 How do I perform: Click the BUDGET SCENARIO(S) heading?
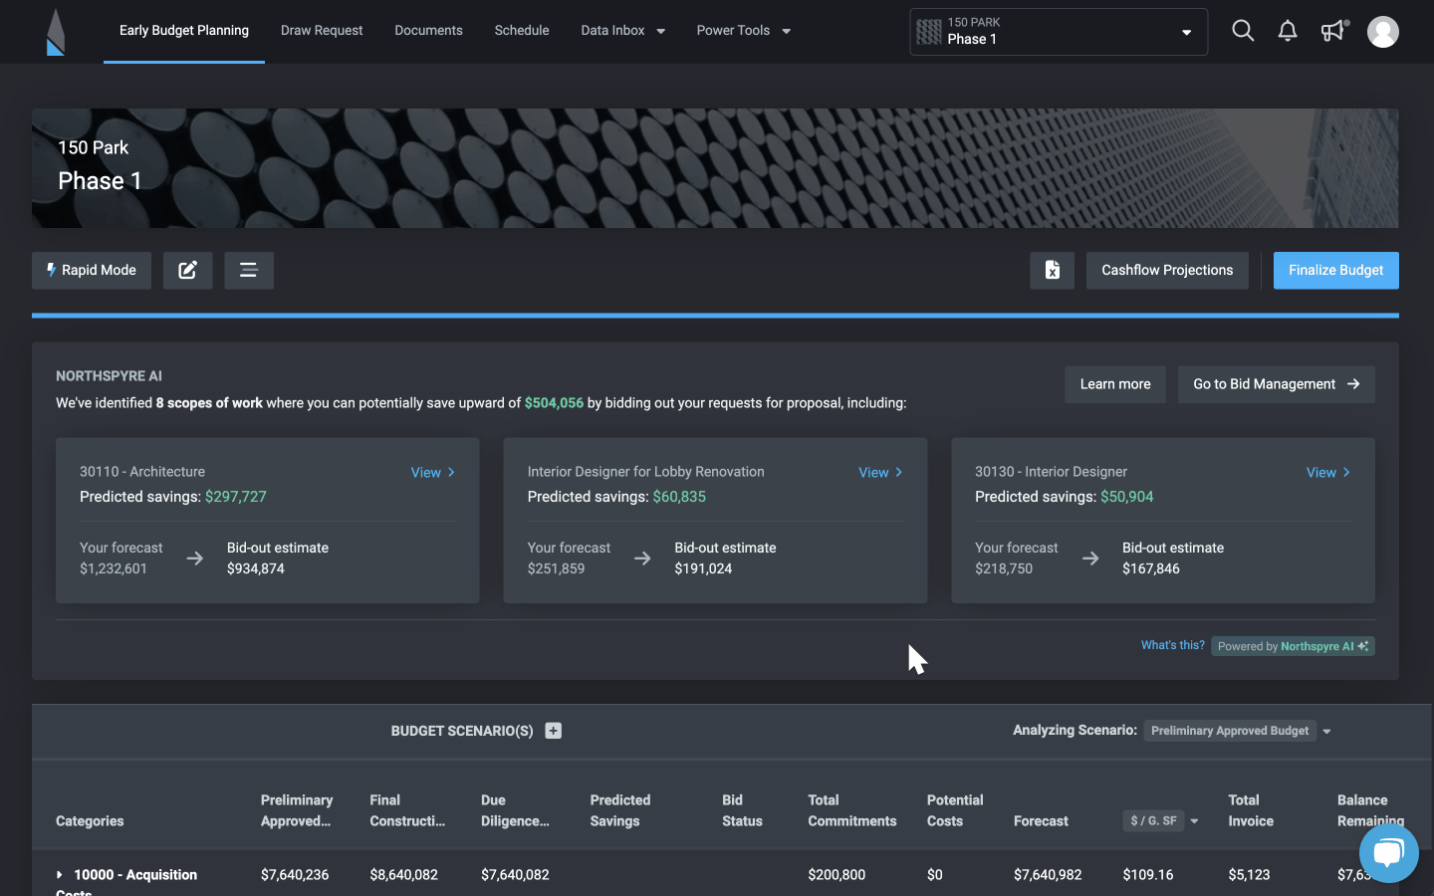pos(462,731)
